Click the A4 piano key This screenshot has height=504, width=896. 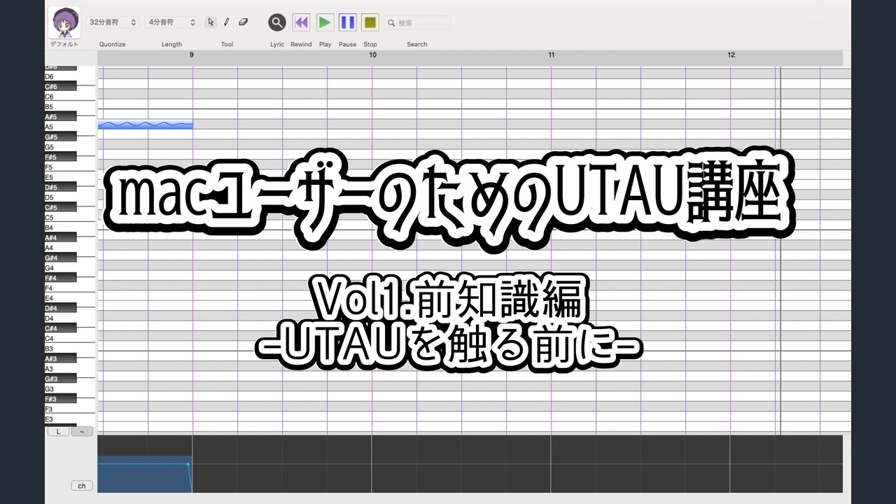pyautogui.click(x=70, y=248)
